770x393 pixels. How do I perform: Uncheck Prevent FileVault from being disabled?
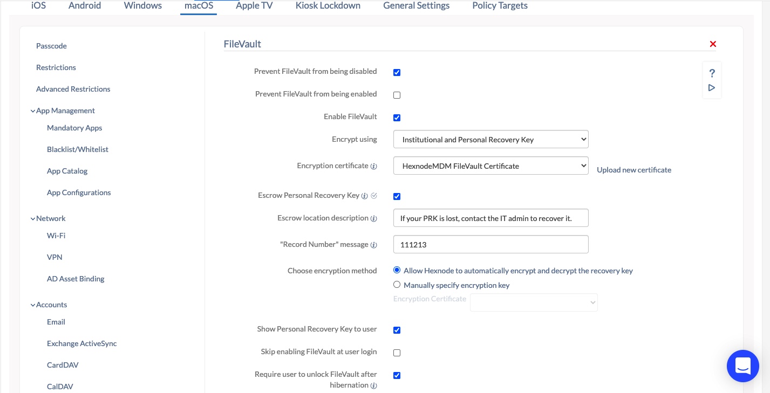(397, 72)
